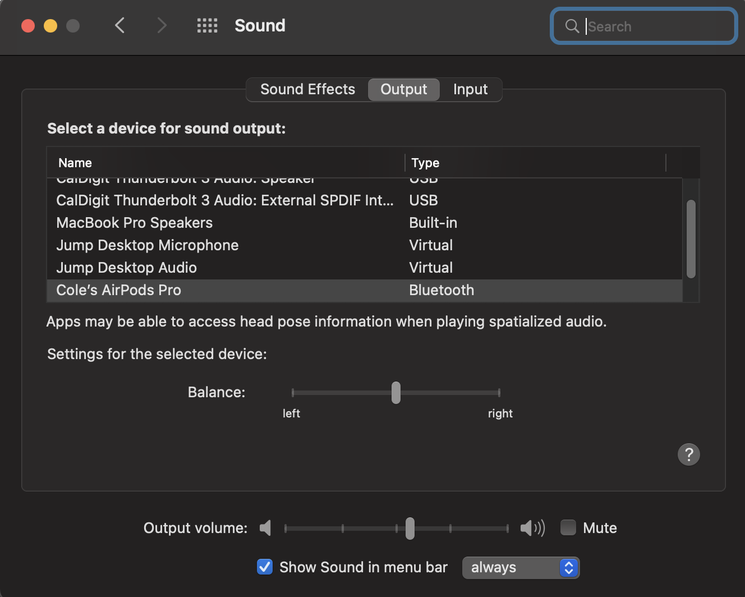Viewport: 745px width, 597px height.
Task: Open the "always" menu bar dropdown
Action: click(520, 568)
